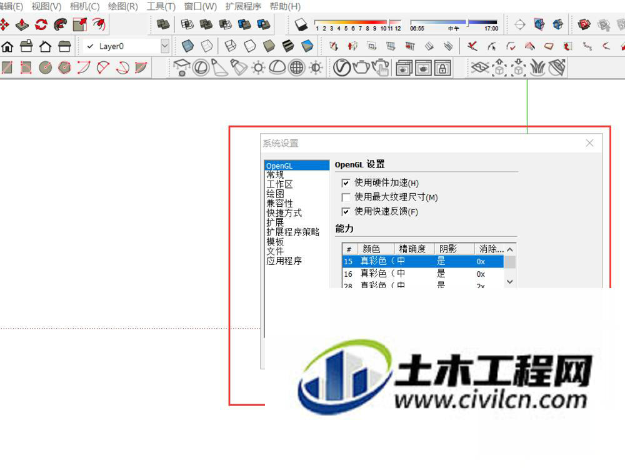625x468 pixels.
Task: Select 工作区 in settings list
Action: [x=279, y=184]
